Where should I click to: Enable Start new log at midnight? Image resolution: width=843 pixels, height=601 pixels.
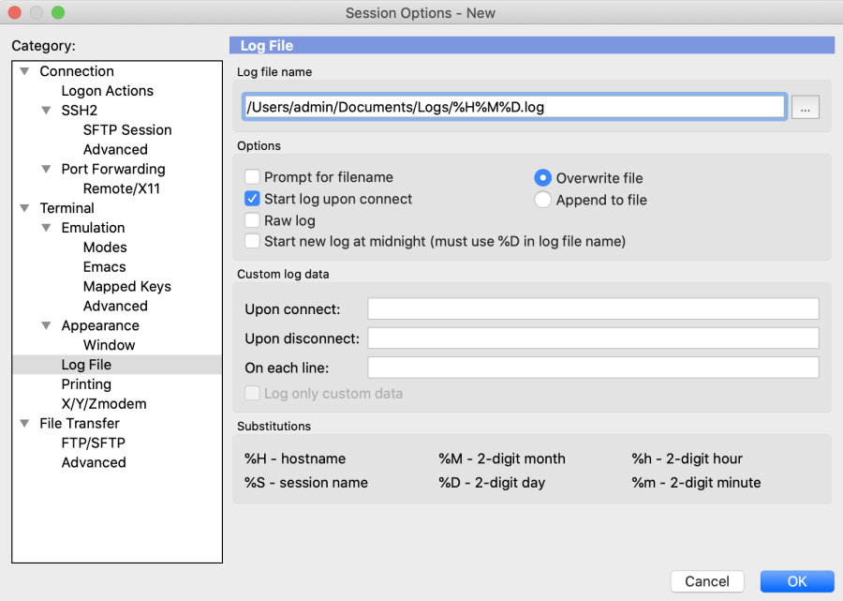[252, 241]
